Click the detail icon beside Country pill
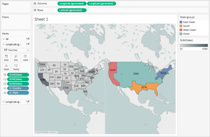The height and width of the screenshot is (137, 210). click(5, 88)
